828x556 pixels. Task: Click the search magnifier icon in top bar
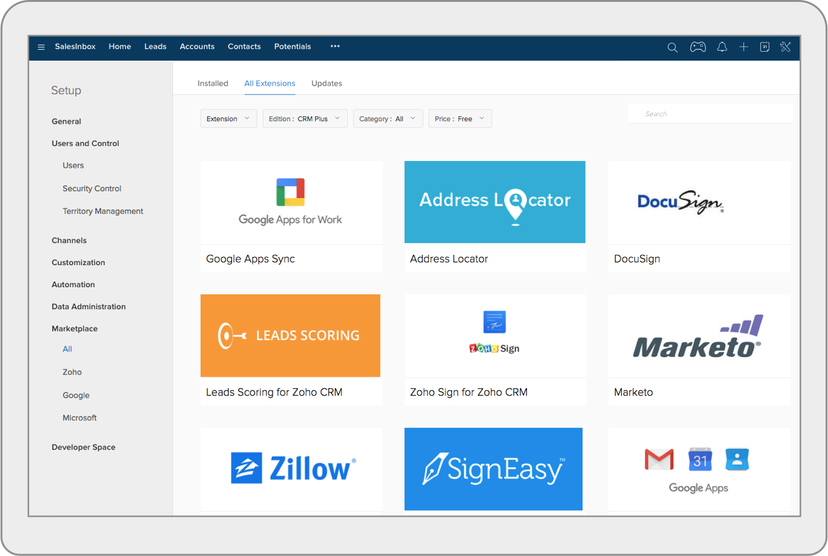tap(673, 47)
